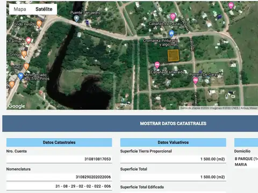Open the Farmacia pink map marker
Image resolution: width=258 pixels, height=193 pixels.
coord(28,41)
